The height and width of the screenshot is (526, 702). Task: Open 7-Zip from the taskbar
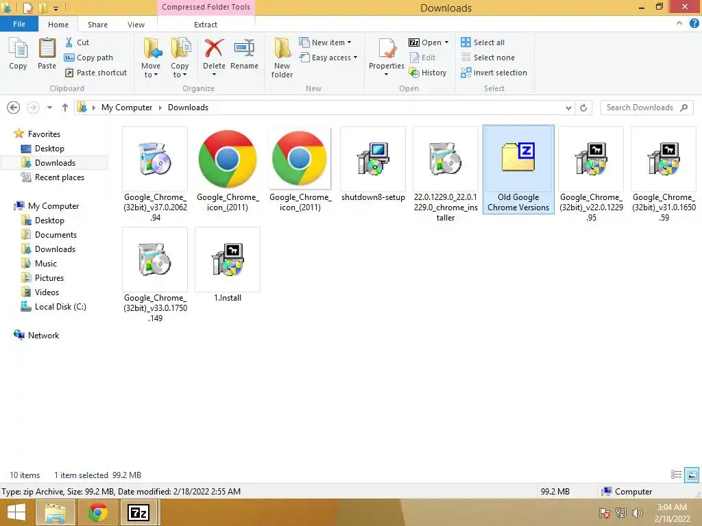tap(138, 512)
